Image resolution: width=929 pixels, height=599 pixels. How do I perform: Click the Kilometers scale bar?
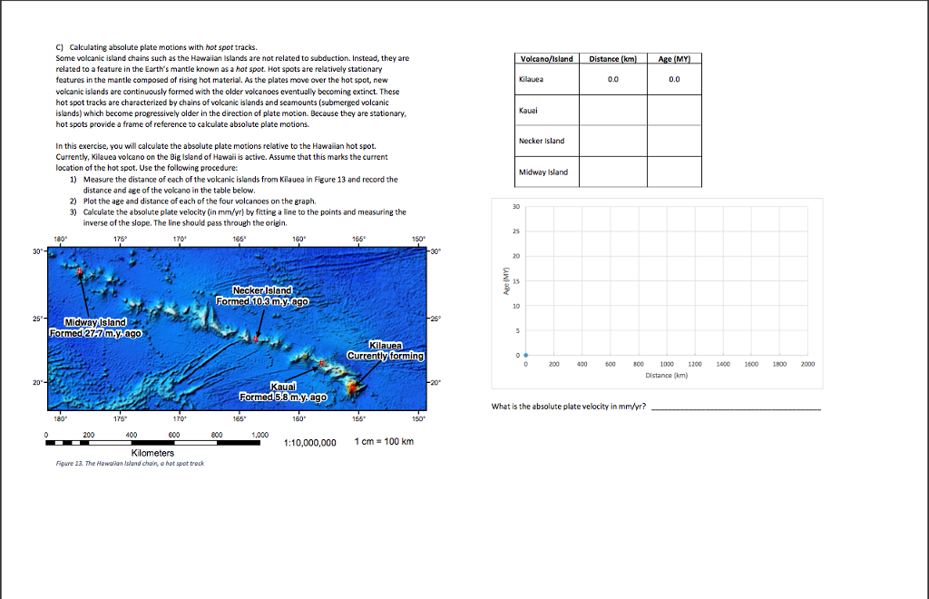pyautogui.click(x=152, y=443)
